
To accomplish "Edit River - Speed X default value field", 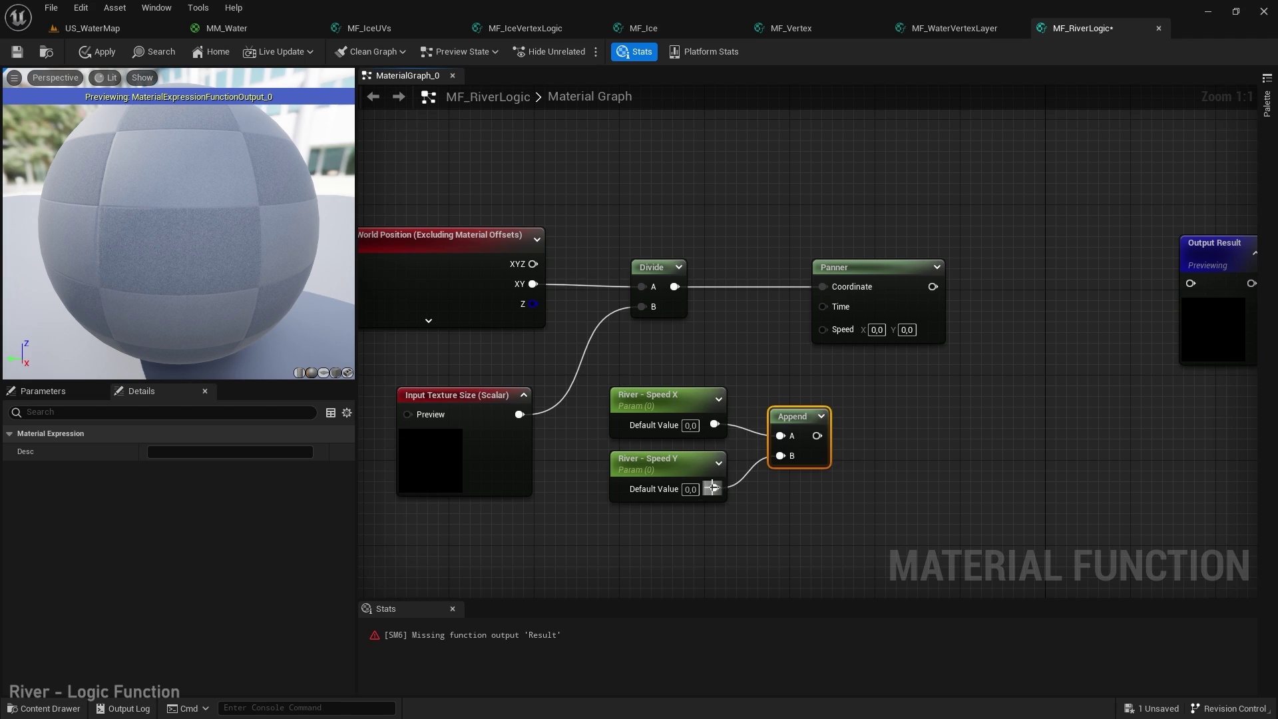I will 690,426.
